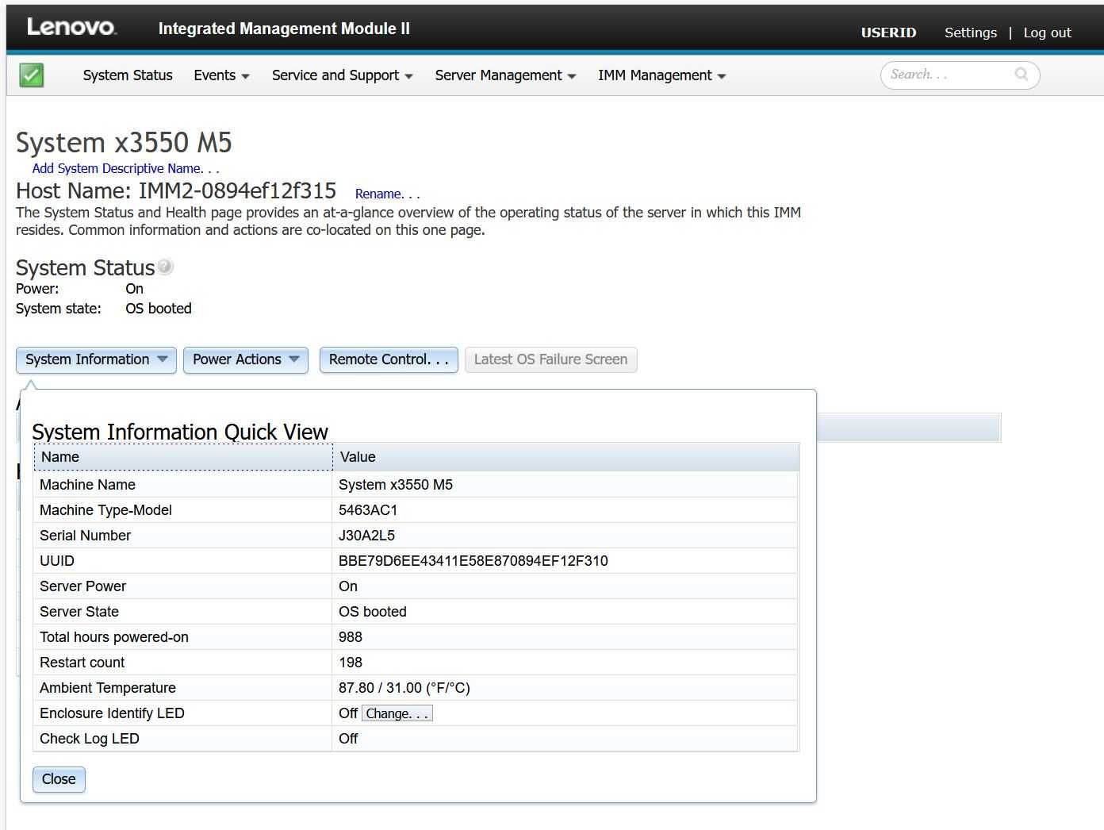
Task: Click the Machine Type-Model row label
Action: click(x=105, y=510)
